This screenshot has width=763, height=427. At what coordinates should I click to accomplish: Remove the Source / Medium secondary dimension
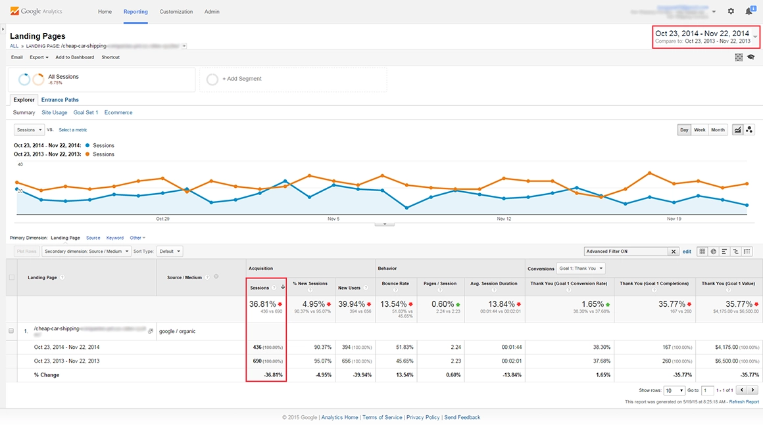(216, 277)
